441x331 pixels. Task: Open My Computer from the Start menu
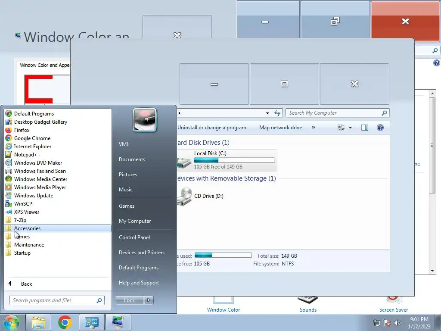click(135, 221)
